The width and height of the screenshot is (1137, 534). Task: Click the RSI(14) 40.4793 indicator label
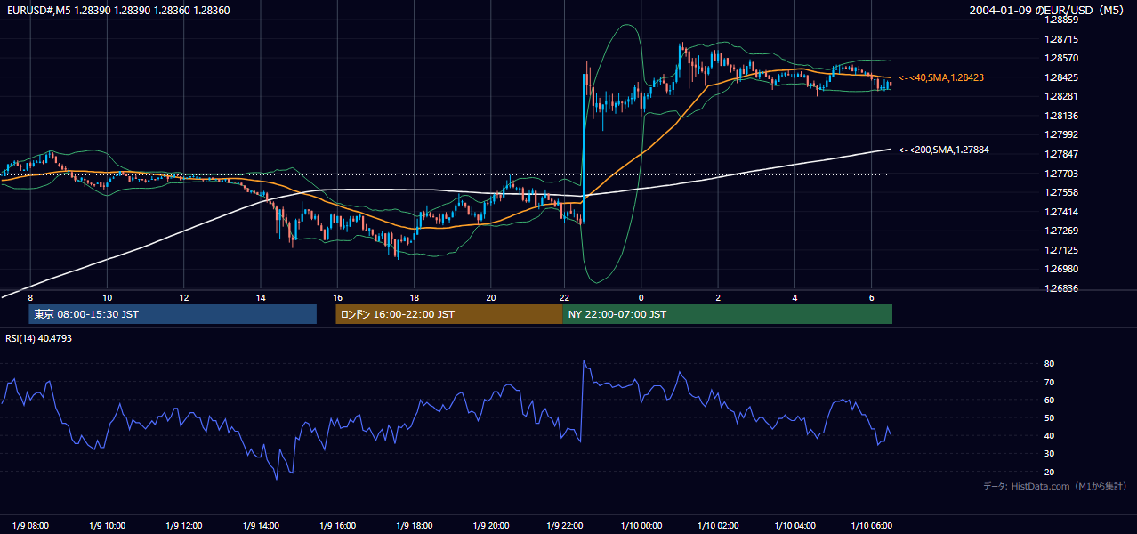[38, 338]
